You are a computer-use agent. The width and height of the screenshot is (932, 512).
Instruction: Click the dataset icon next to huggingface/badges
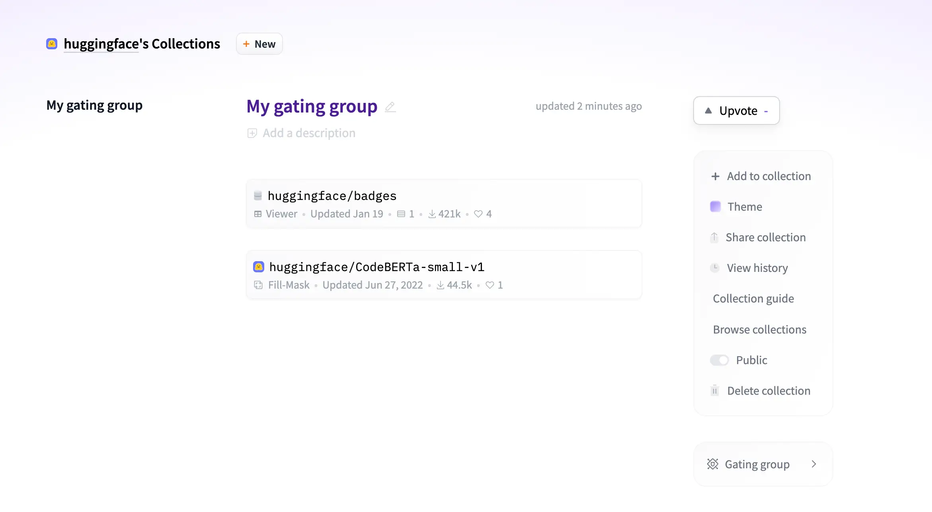(258, 195)
